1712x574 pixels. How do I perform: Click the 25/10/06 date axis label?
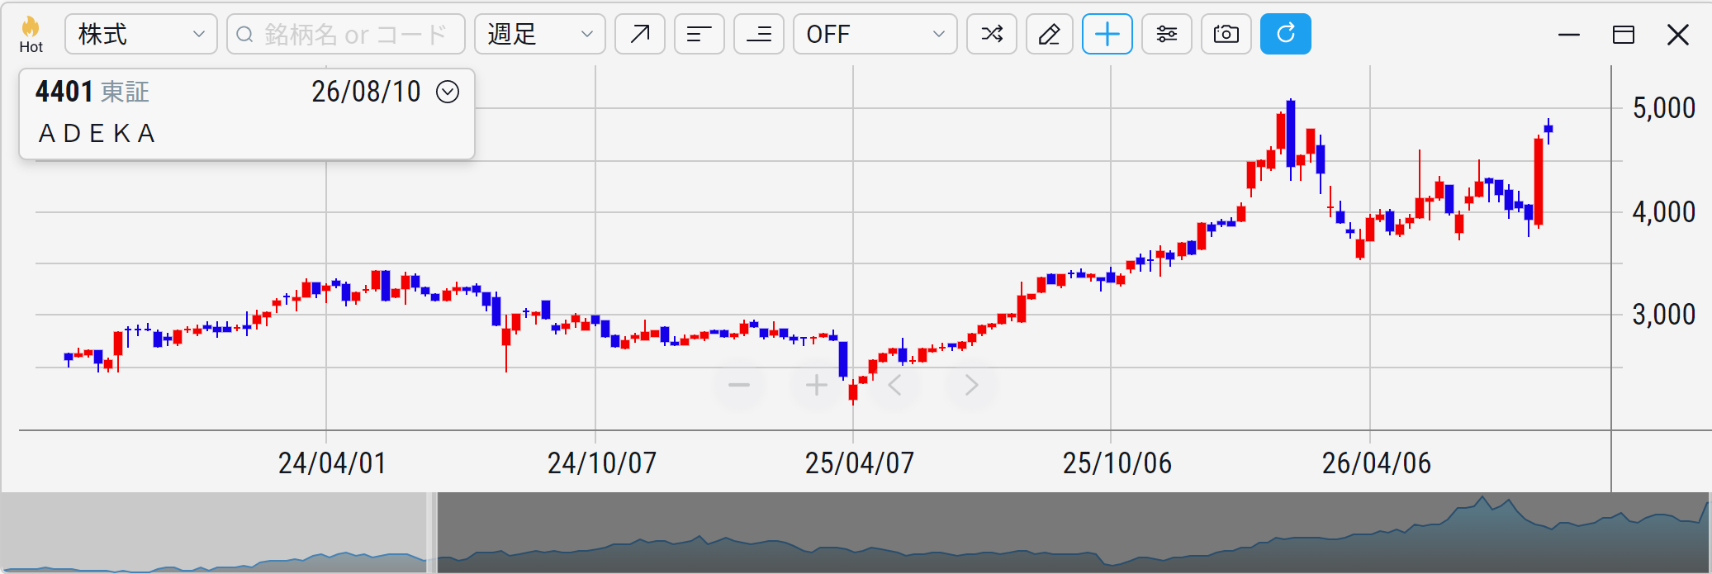[1117, 463]
